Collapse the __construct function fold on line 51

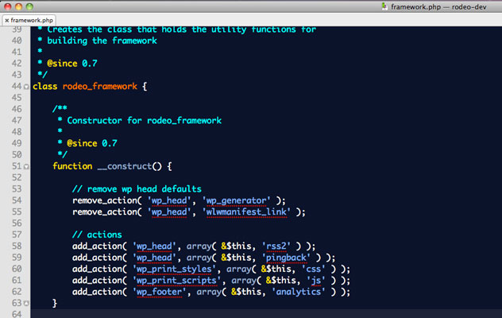click(27, 166)
